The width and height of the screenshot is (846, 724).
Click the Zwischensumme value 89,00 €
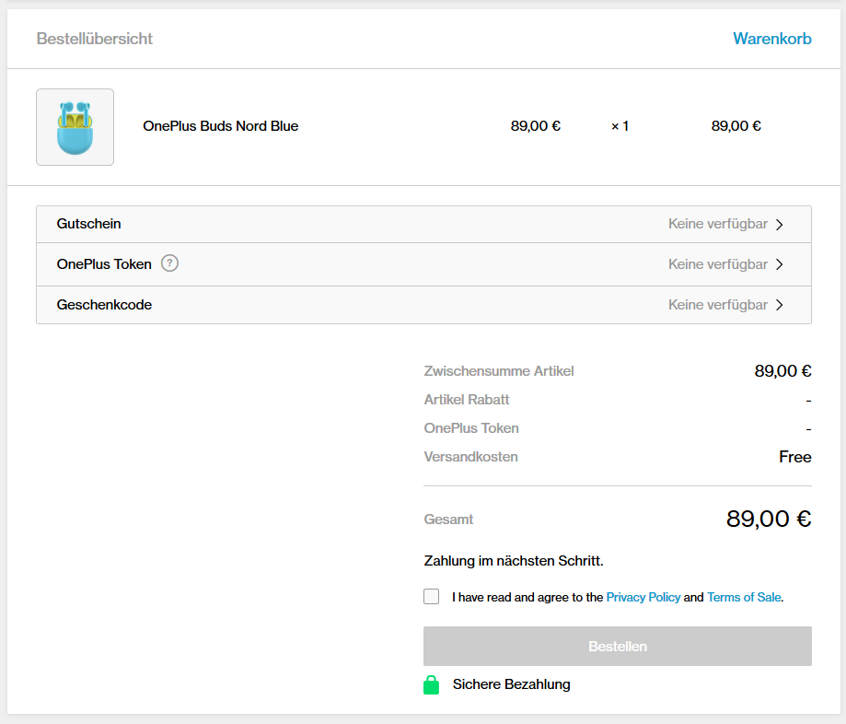[x=782, y=371]
